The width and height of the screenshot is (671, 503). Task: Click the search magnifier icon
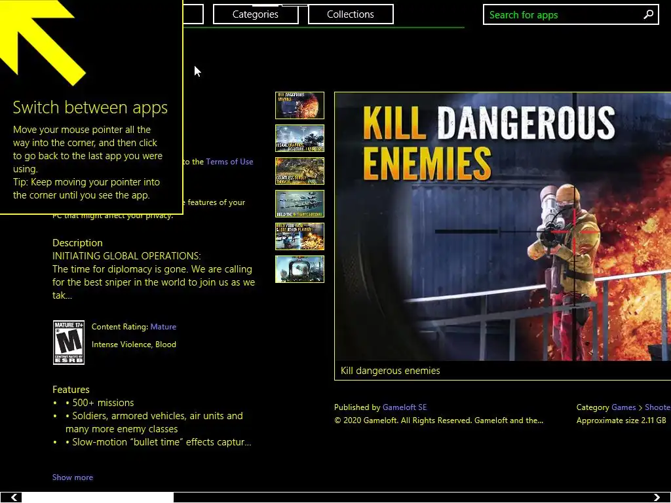[x=648, y=14]
